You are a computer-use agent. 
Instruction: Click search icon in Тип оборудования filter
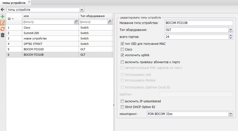click(110, 22)
